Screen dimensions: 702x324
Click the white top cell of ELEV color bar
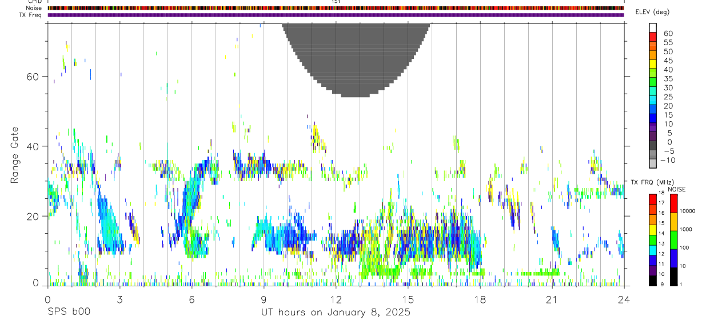(x=653, y=27)
